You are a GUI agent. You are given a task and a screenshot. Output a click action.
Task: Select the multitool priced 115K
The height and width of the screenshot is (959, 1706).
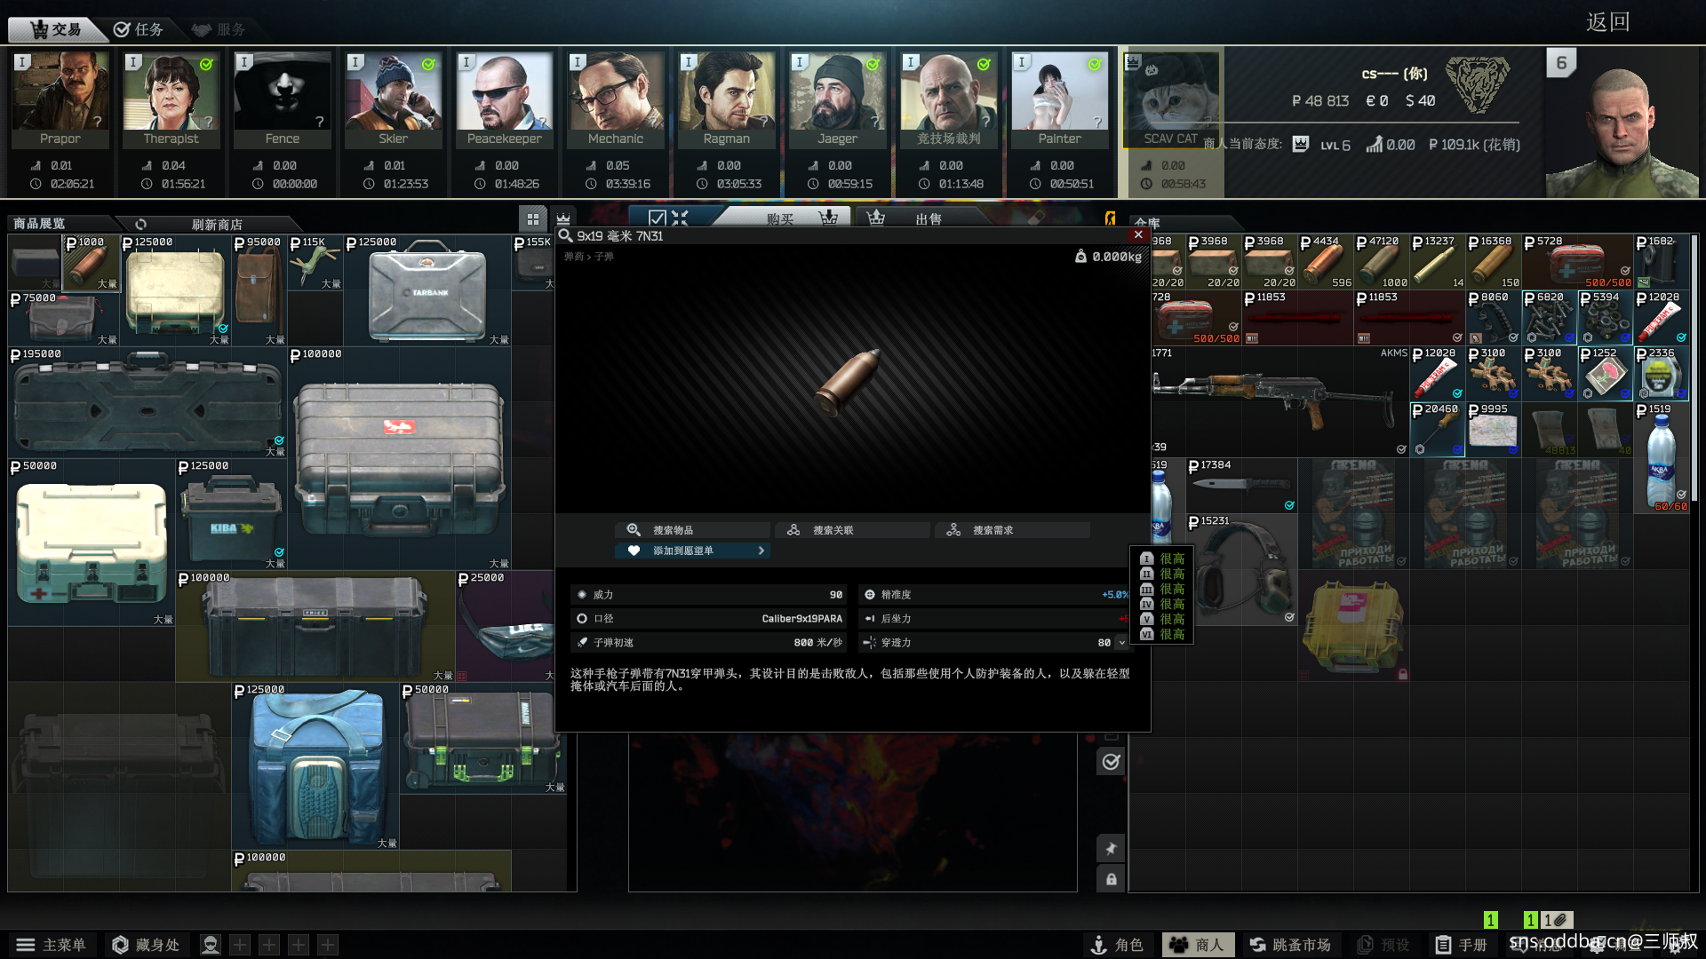click(x=315, y=262)
